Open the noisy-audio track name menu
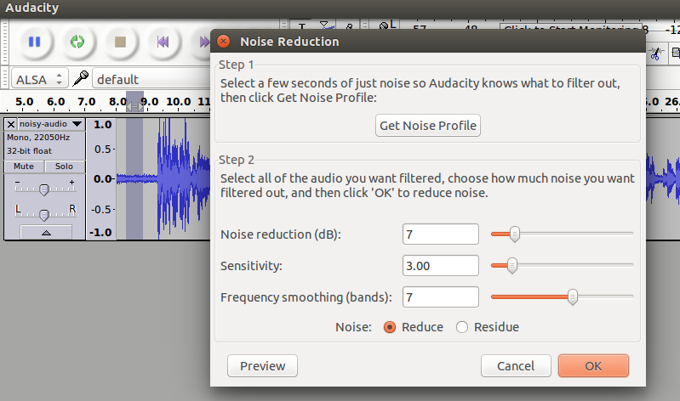680x401 pixels. click(51, 124)
